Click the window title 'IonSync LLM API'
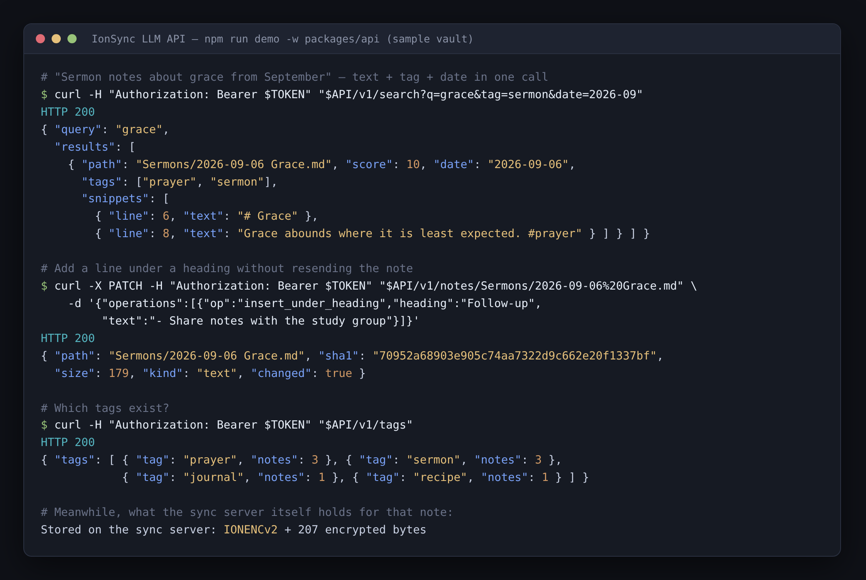The width and height of the screenshot is (866, 580). (138, 39)
